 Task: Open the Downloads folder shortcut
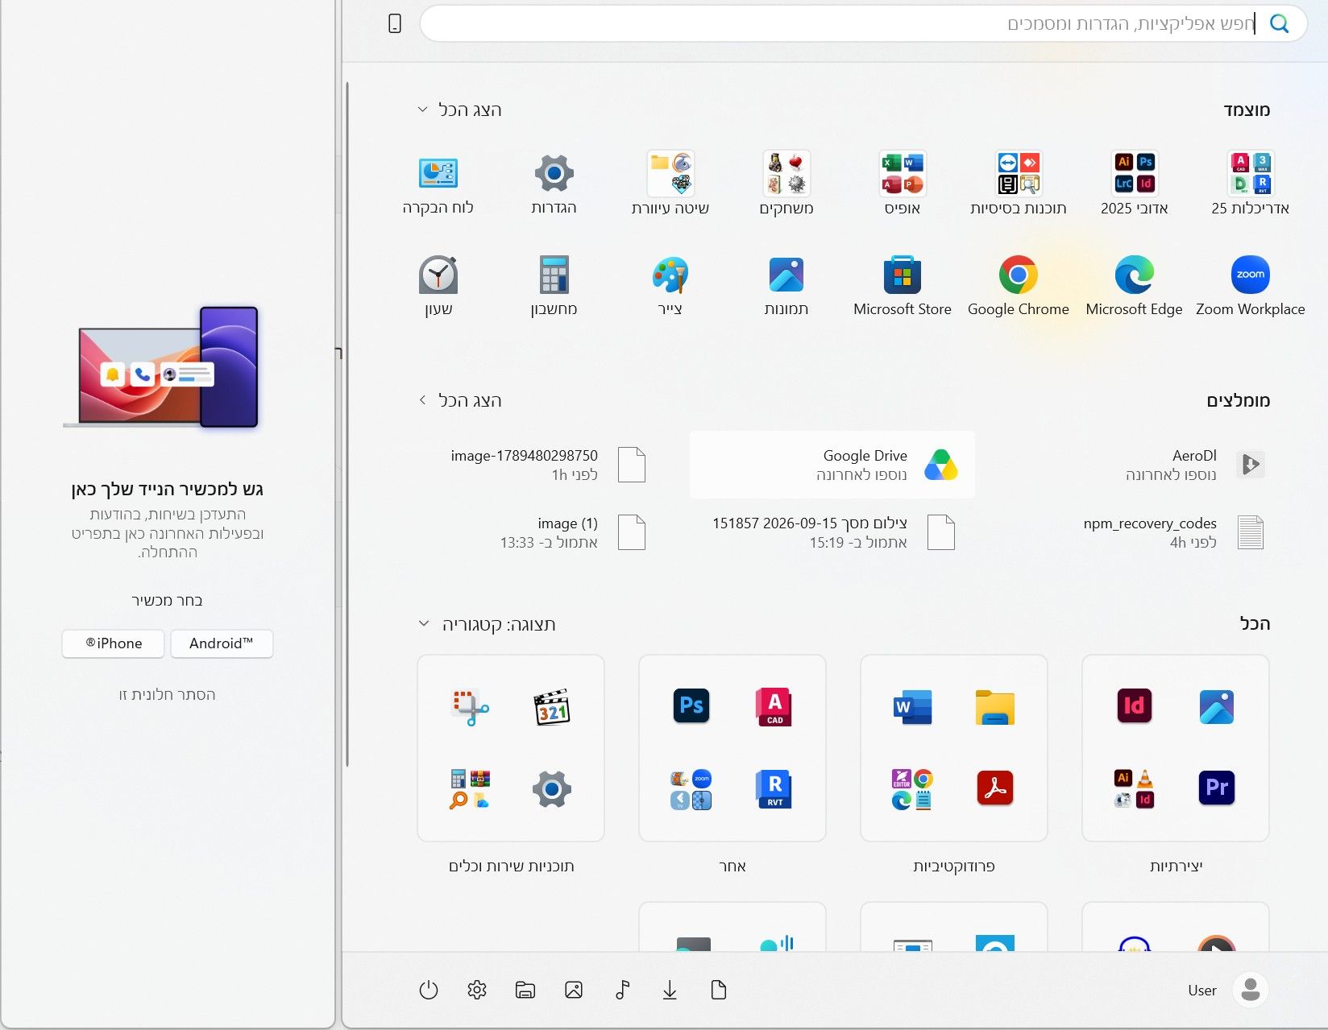coord(670,990)
